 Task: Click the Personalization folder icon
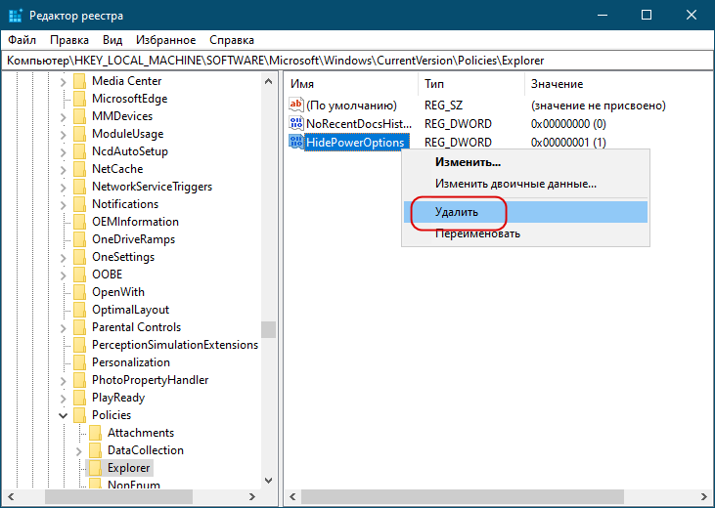(79, 362)
